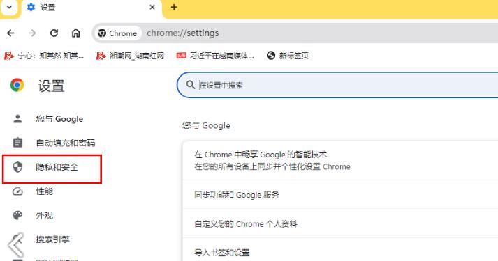Reload the current page
498x261 pixels.
click(x=54, y=33)
